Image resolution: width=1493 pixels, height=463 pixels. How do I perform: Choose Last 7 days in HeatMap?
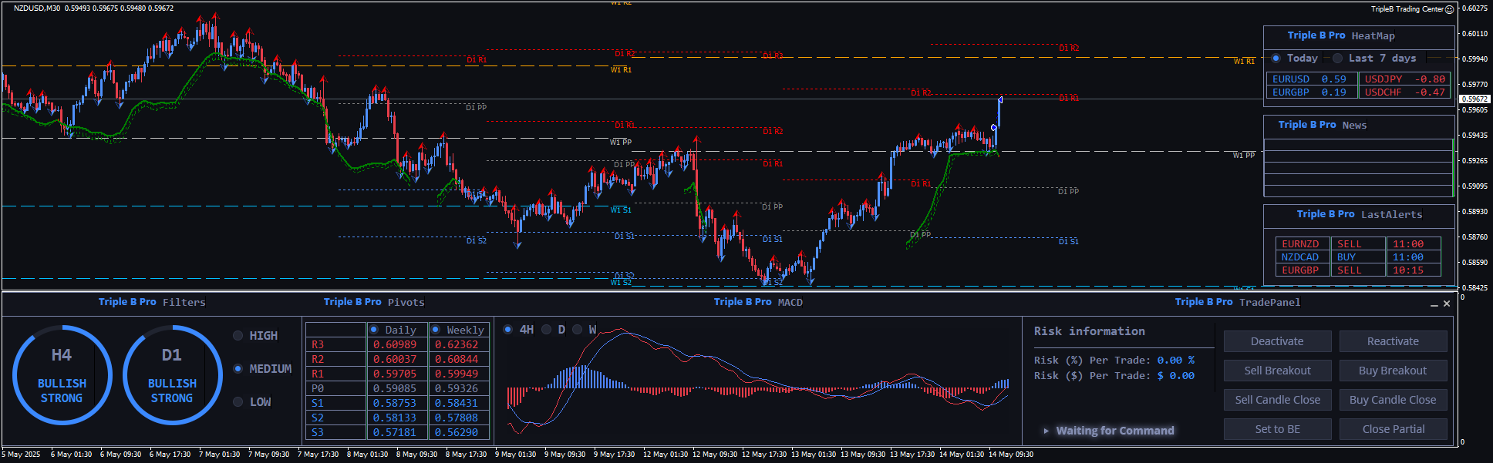point(1338,59)
